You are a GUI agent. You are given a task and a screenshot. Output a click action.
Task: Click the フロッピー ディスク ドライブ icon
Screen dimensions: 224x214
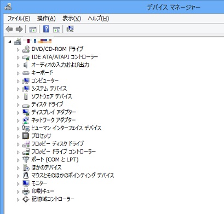tap(26, 144)
